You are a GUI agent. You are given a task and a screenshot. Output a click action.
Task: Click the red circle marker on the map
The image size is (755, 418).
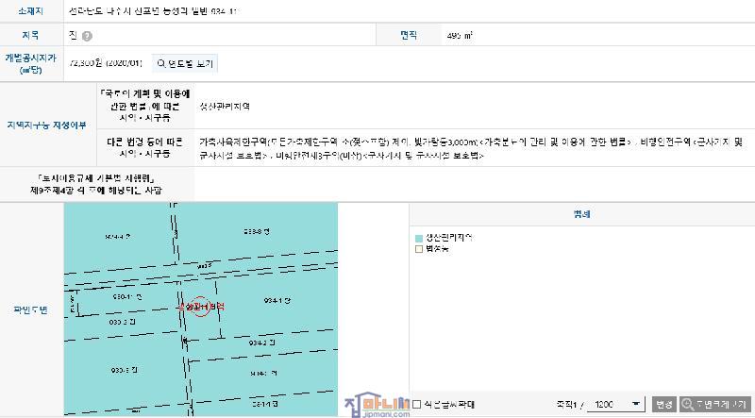[x=199, y=308]
